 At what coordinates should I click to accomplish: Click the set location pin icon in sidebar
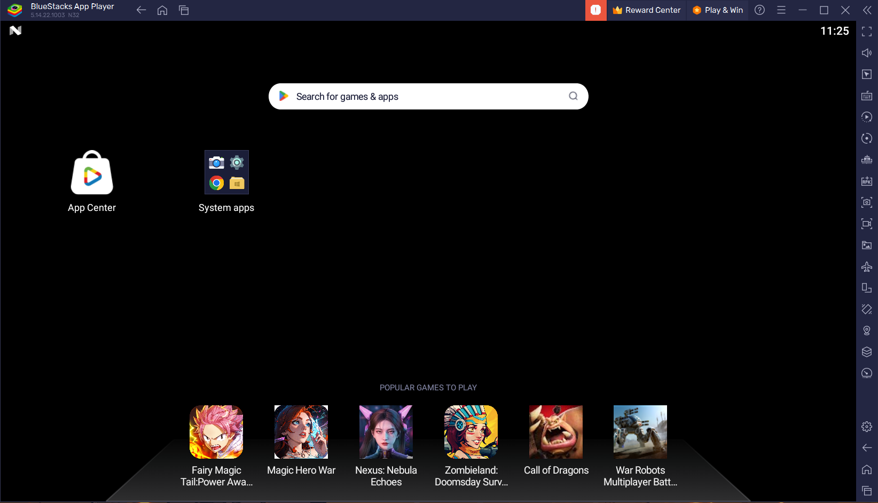(x=867, y=331)
